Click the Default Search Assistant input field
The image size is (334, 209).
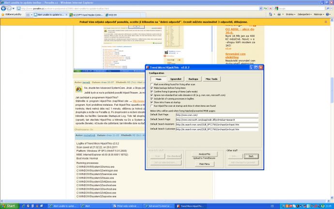click(x=217, y=125)
